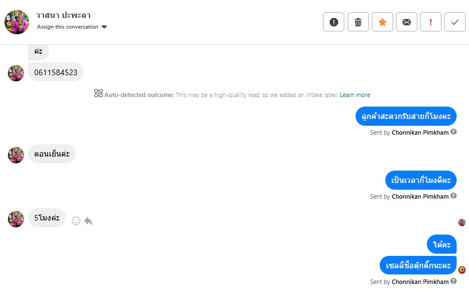
Task: Mark conversation done with checkmark
Action: (x=454, y=22)
